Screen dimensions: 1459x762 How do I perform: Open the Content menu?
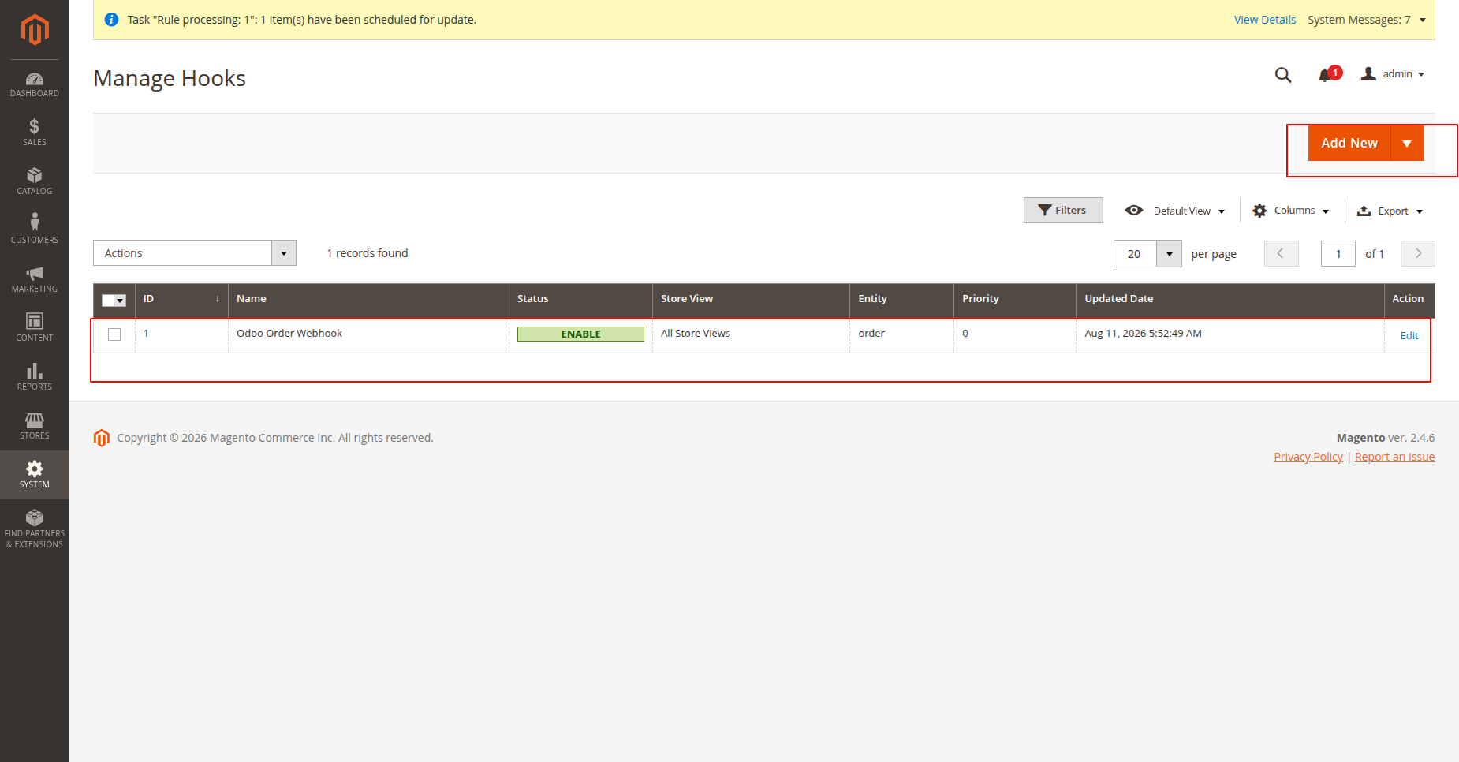point(35,328)
